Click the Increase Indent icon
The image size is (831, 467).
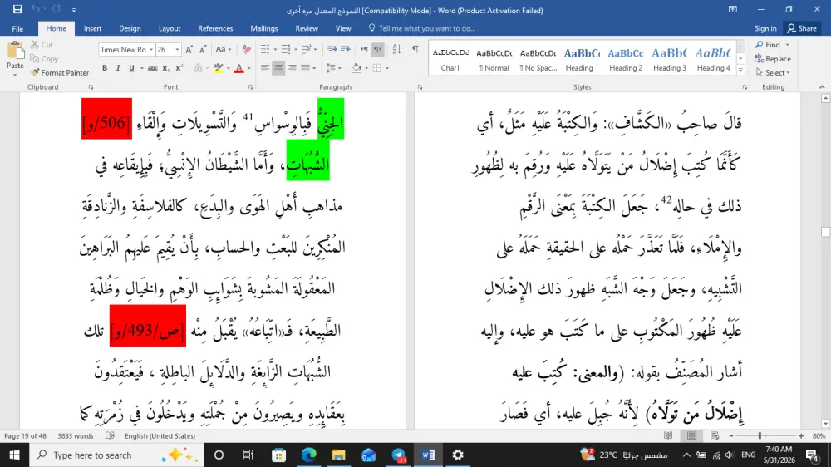click(346, 49)
